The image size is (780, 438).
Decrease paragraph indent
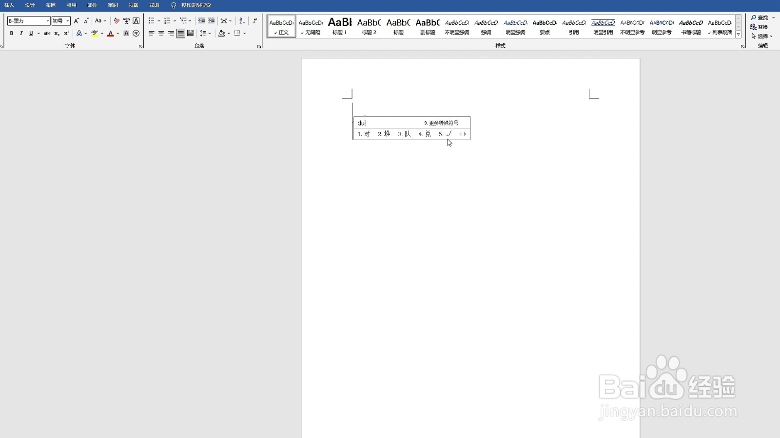(x=201, y=21)
